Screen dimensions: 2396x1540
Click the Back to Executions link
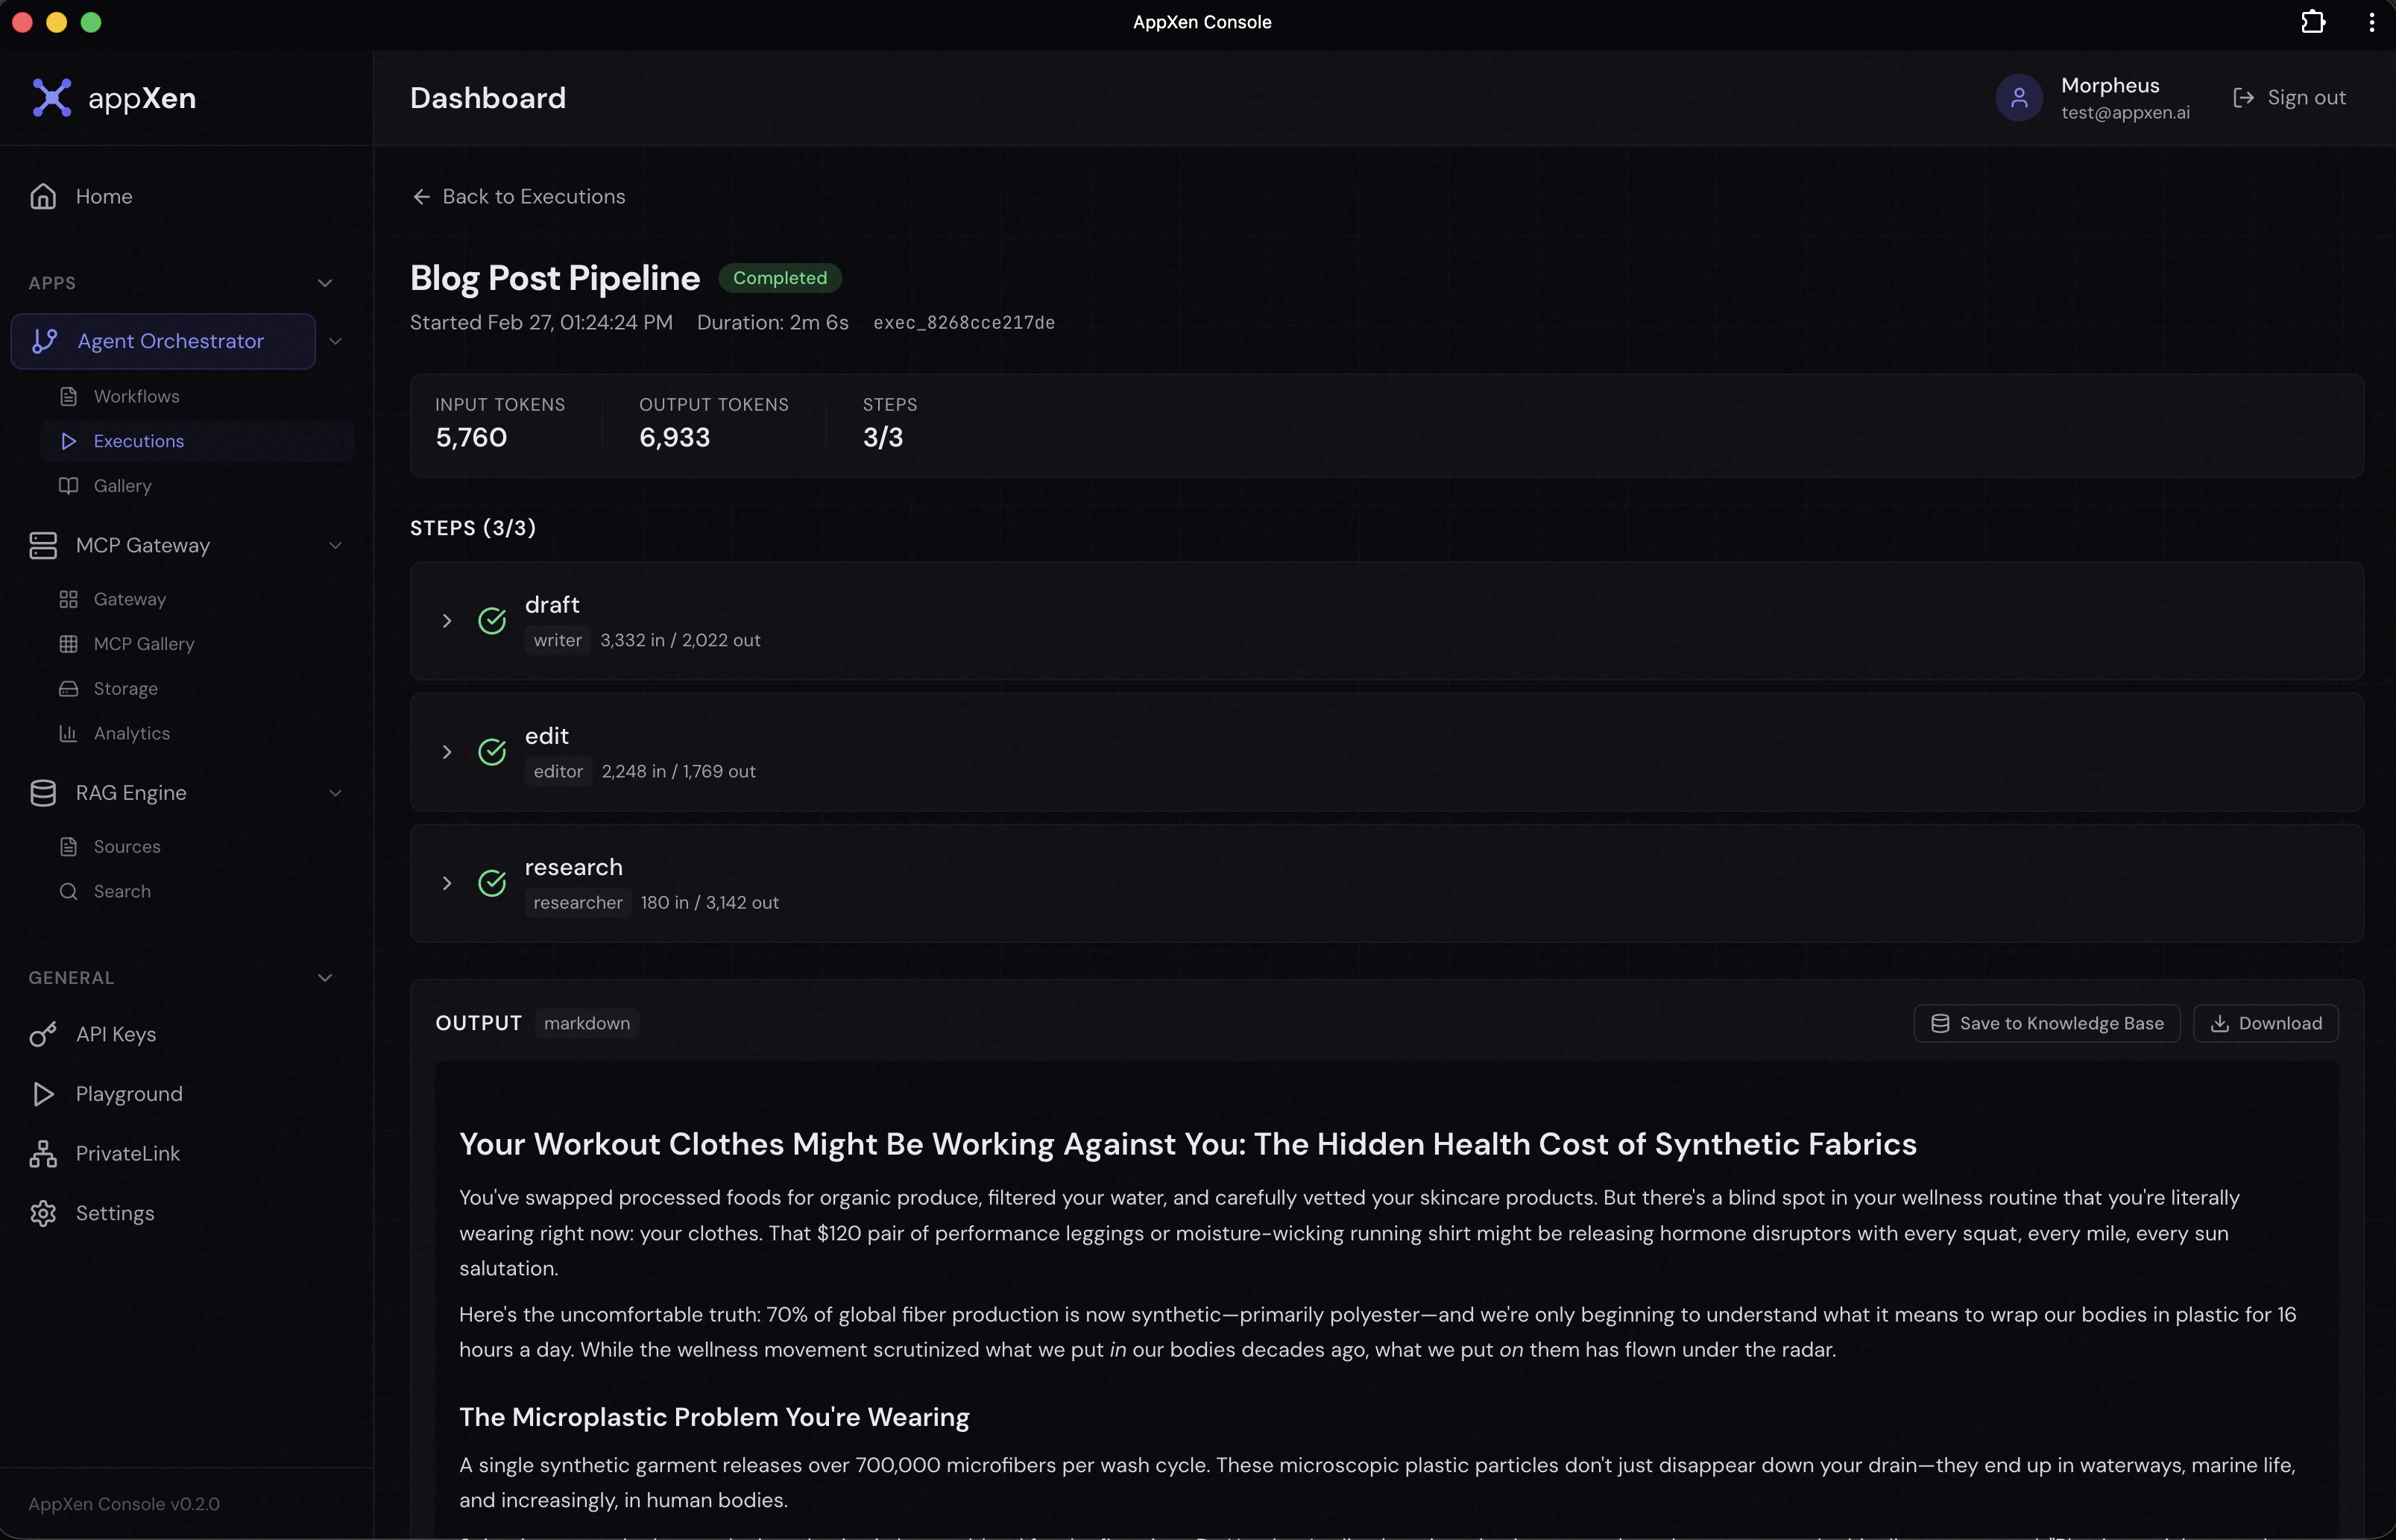pos(519,196)
